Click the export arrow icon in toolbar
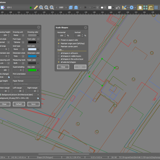Viewport: 160px width, 160px height. tap(3, 8)
